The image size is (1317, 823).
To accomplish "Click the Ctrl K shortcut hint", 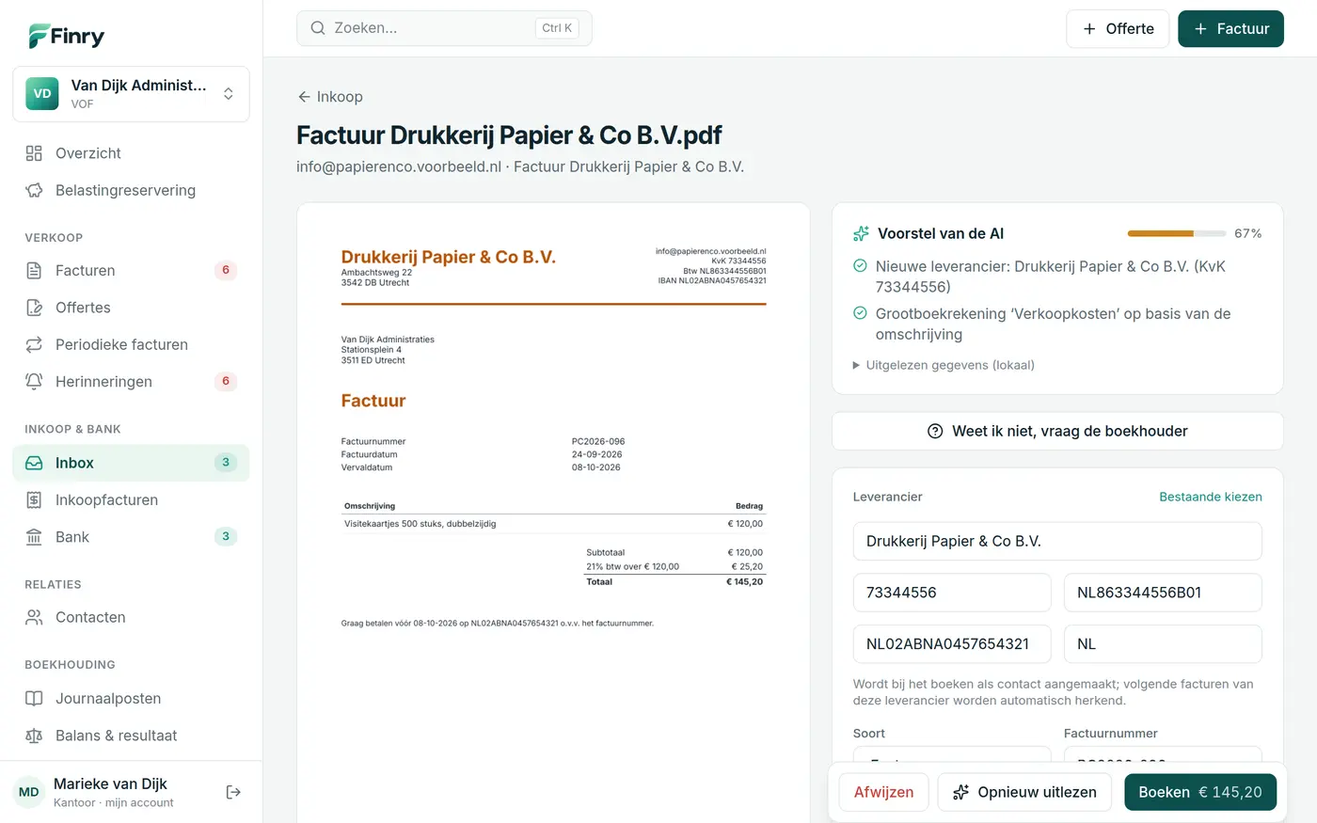I will 557,28.
